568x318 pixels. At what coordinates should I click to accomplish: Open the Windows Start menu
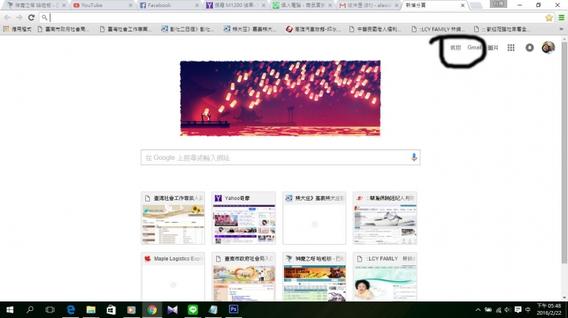tap(9, 309)
